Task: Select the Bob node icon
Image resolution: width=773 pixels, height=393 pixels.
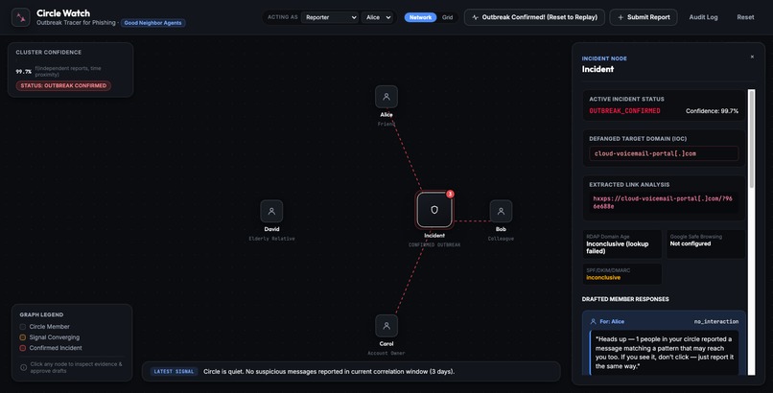Action: click(501, 211)
